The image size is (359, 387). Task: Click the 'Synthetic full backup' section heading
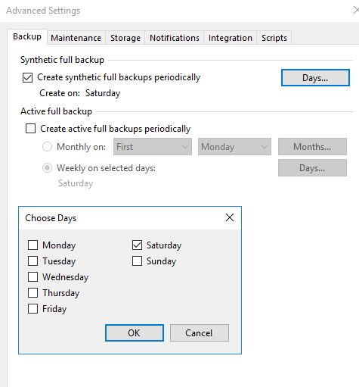(62, 60)
